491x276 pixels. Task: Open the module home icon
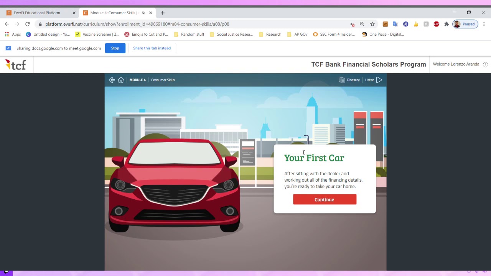click(121, 80)
